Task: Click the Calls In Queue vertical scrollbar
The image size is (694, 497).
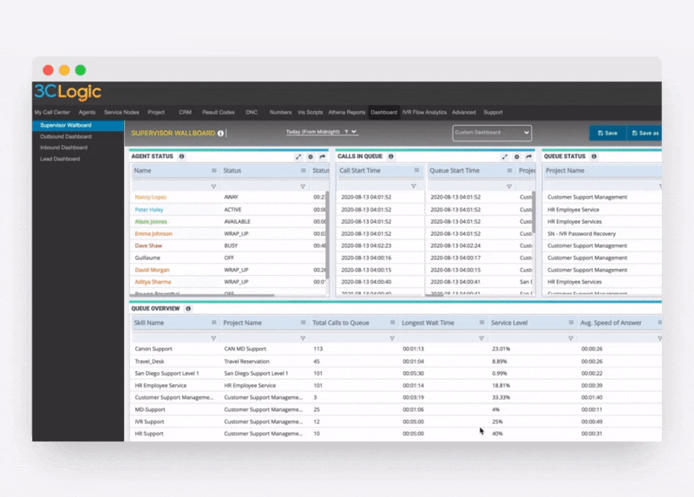Action: (534, 212)
